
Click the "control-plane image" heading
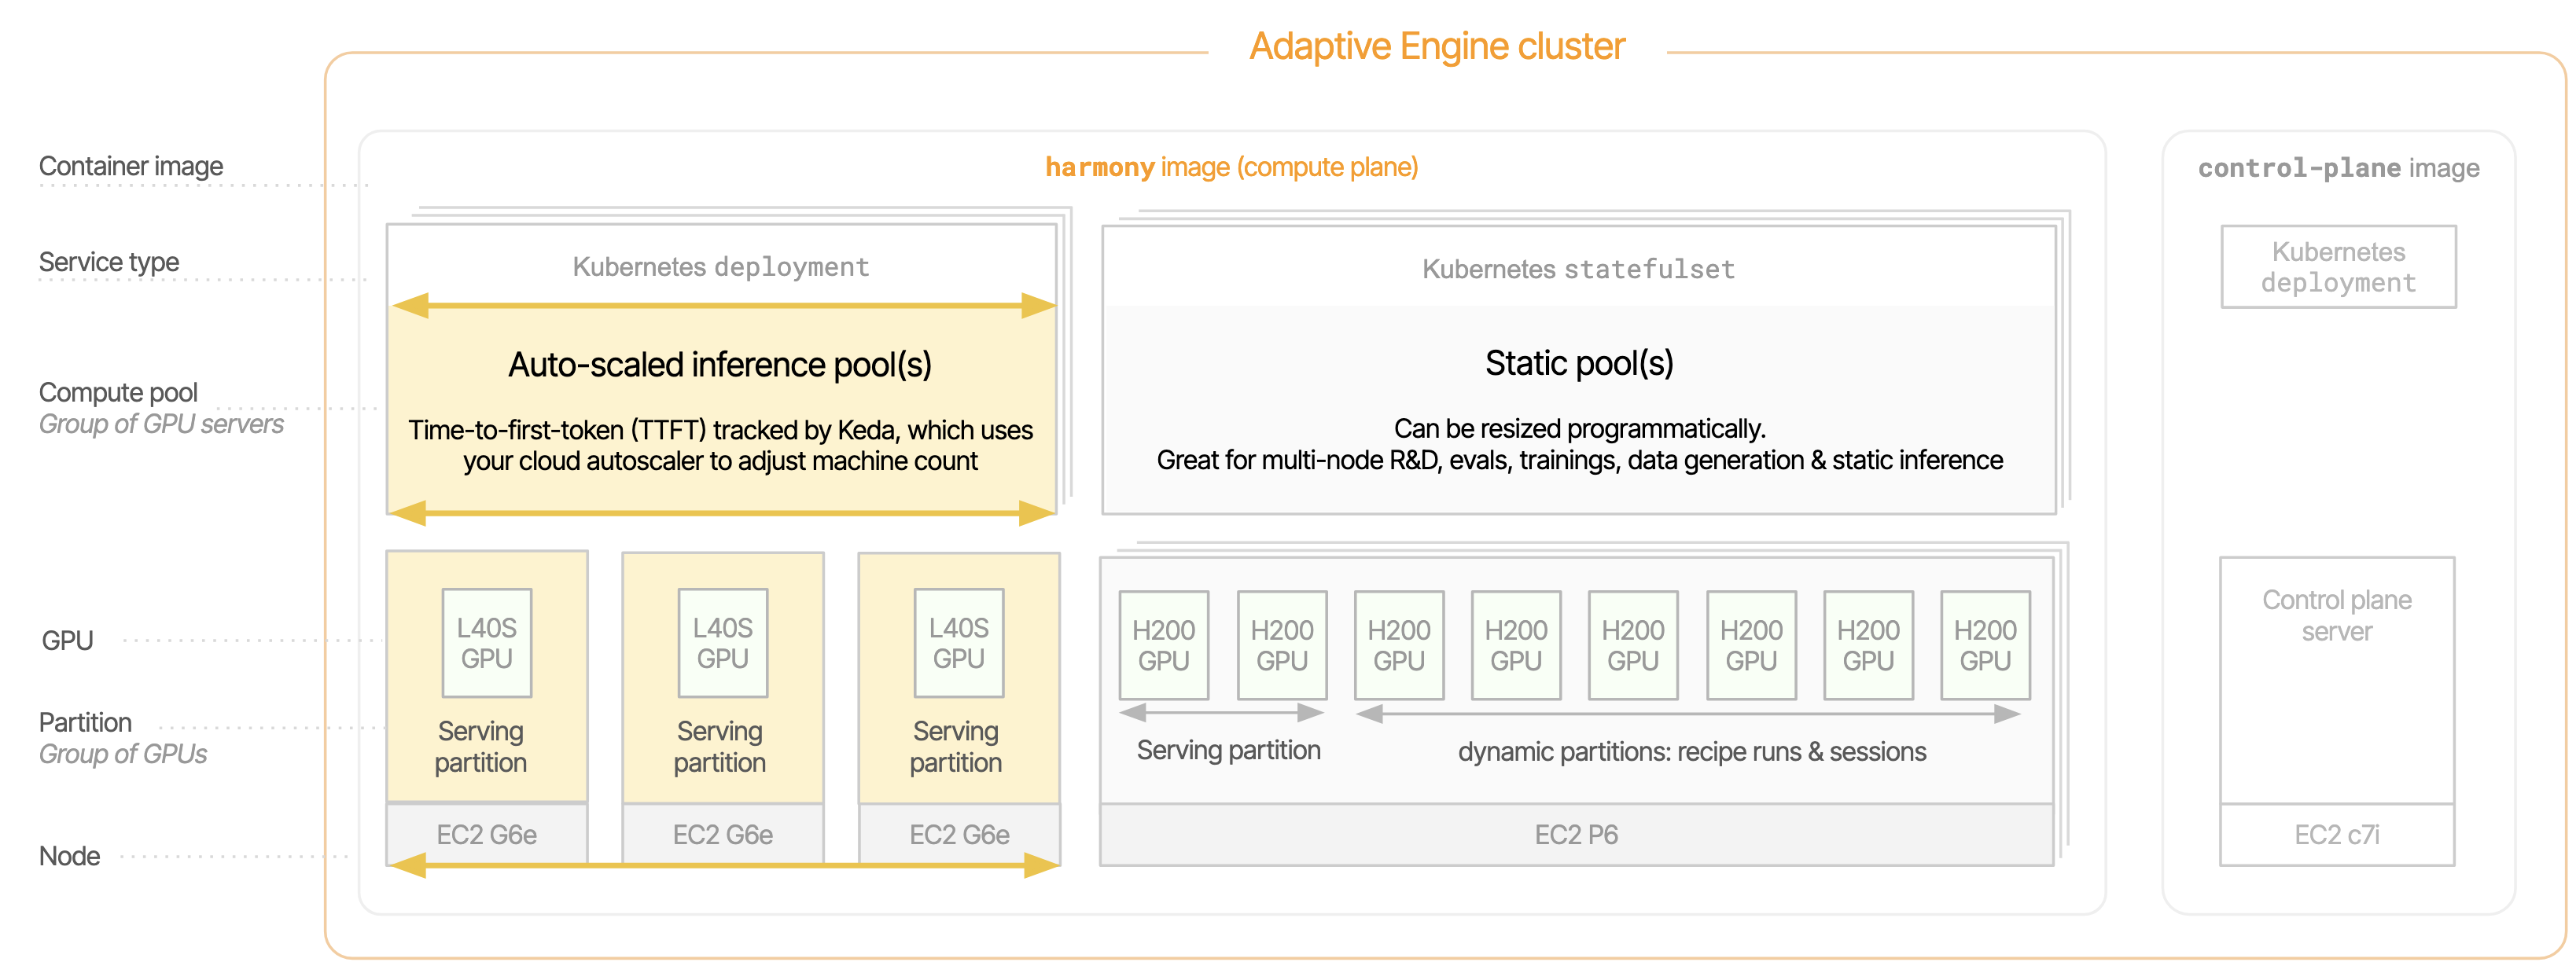click(x=2338, y=168)
